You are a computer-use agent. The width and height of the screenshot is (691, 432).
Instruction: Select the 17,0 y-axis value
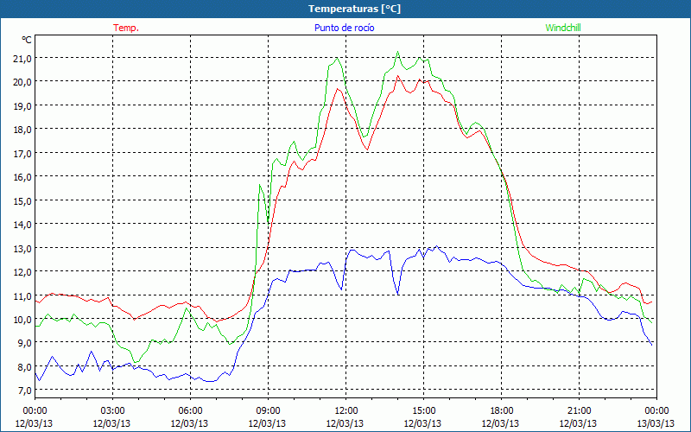[22, 154]
